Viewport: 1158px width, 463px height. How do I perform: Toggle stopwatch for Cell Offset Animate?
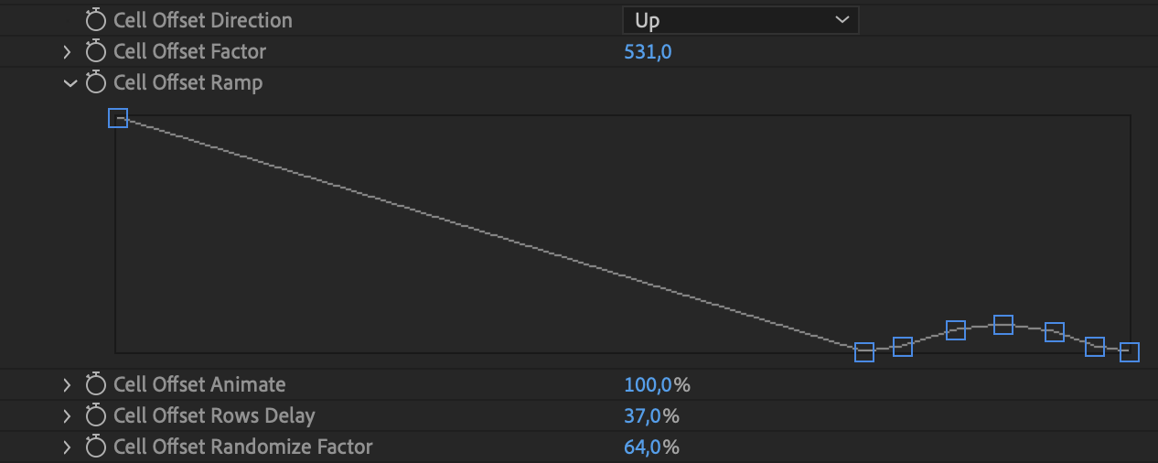tap(96, 385)
